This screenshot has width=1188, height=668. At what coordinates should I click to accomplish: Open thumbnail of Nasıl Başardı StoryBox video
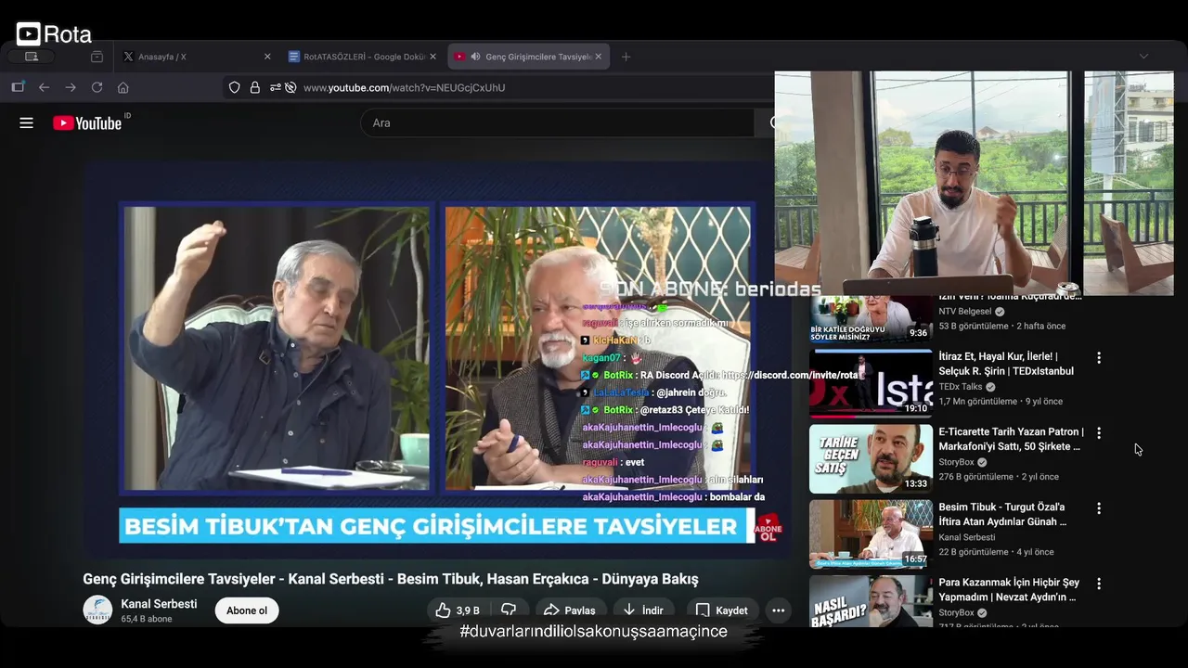tap(871, 601)
